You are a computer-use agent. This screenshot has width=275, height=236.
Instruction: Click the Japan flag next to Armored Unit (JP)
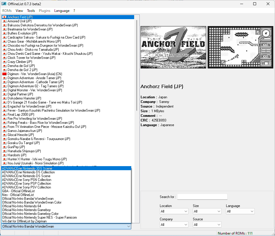click(5, 21)
